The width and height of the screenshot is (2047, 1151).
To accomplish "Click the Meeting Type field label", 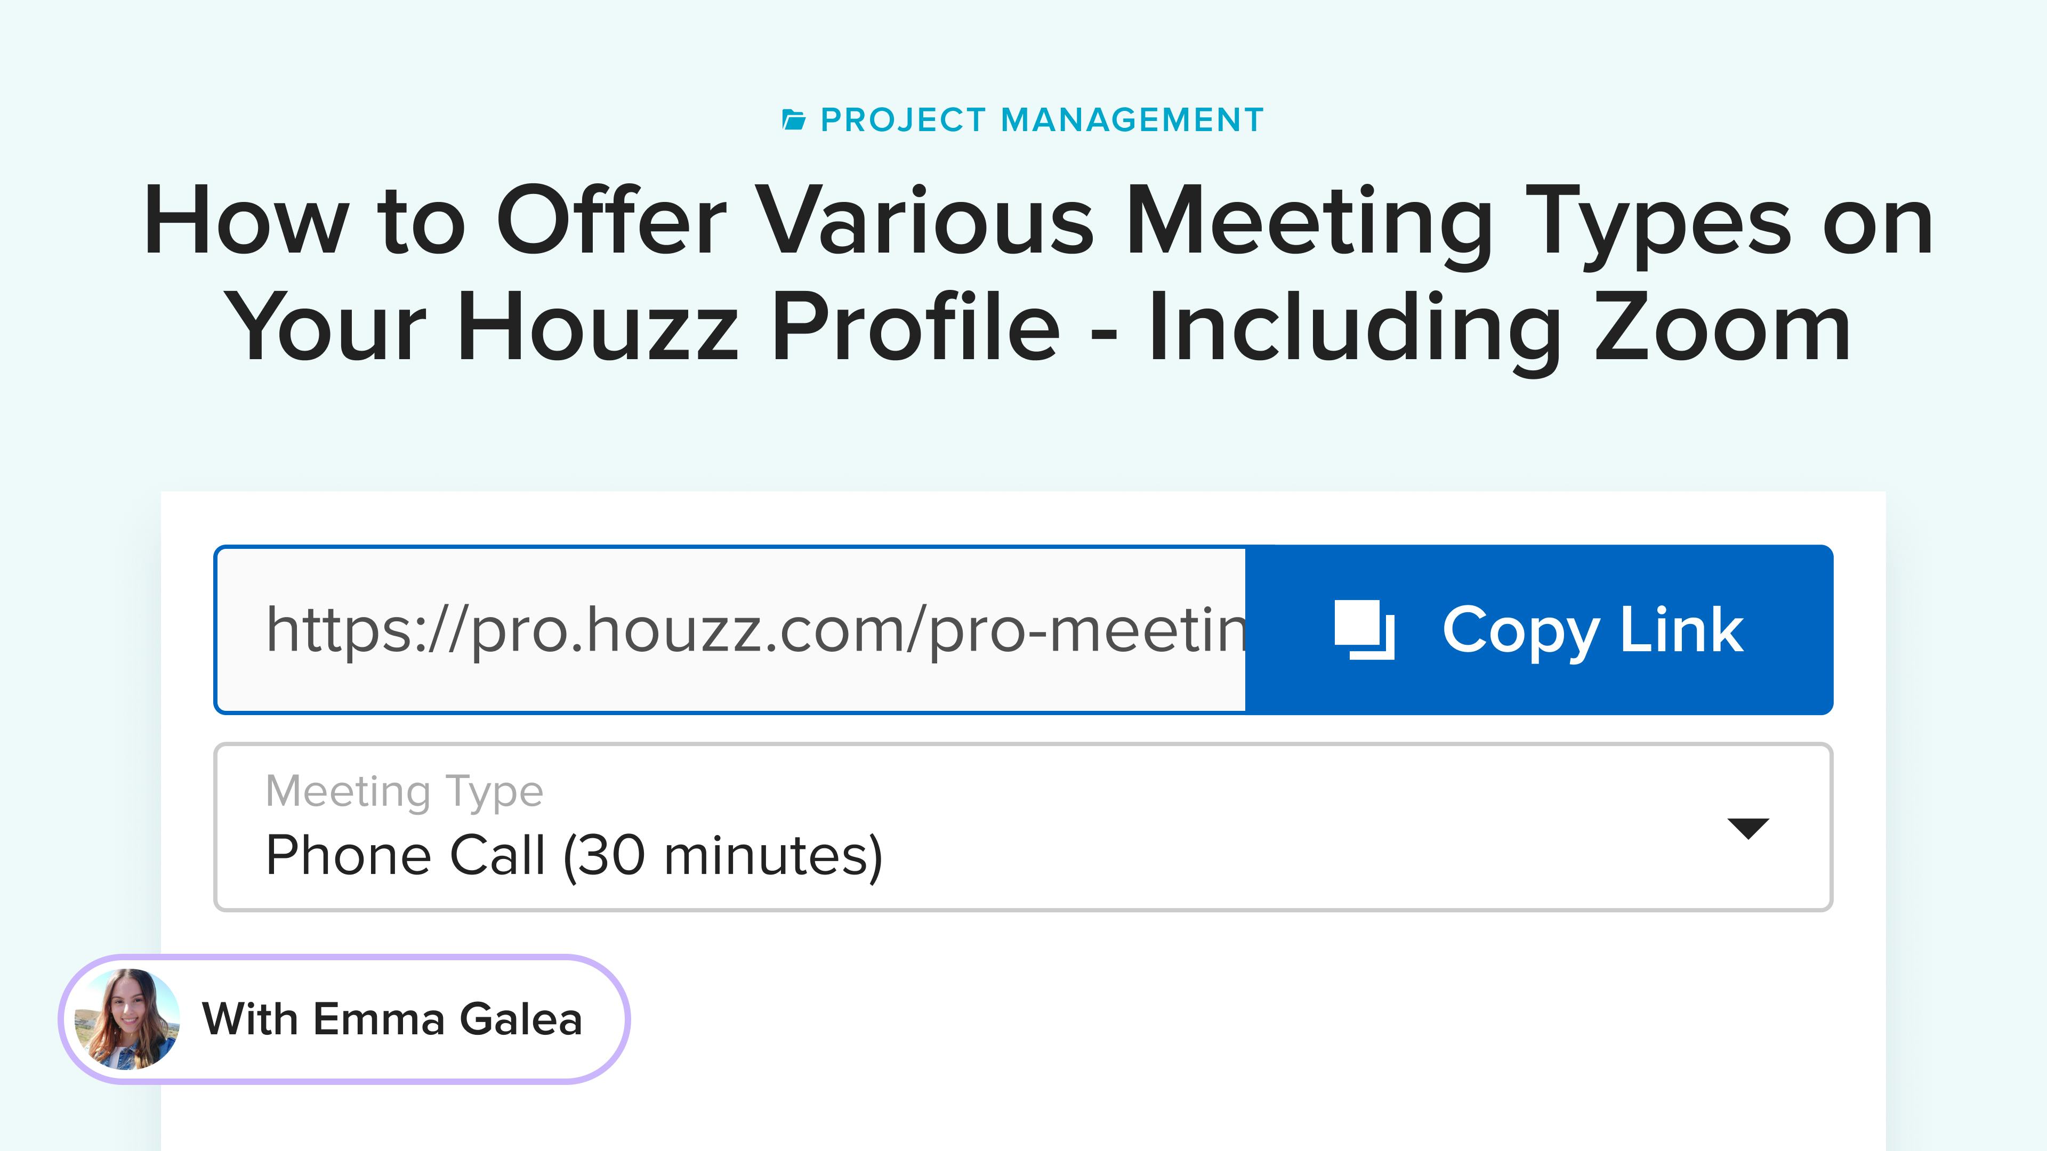I will 405,791.
